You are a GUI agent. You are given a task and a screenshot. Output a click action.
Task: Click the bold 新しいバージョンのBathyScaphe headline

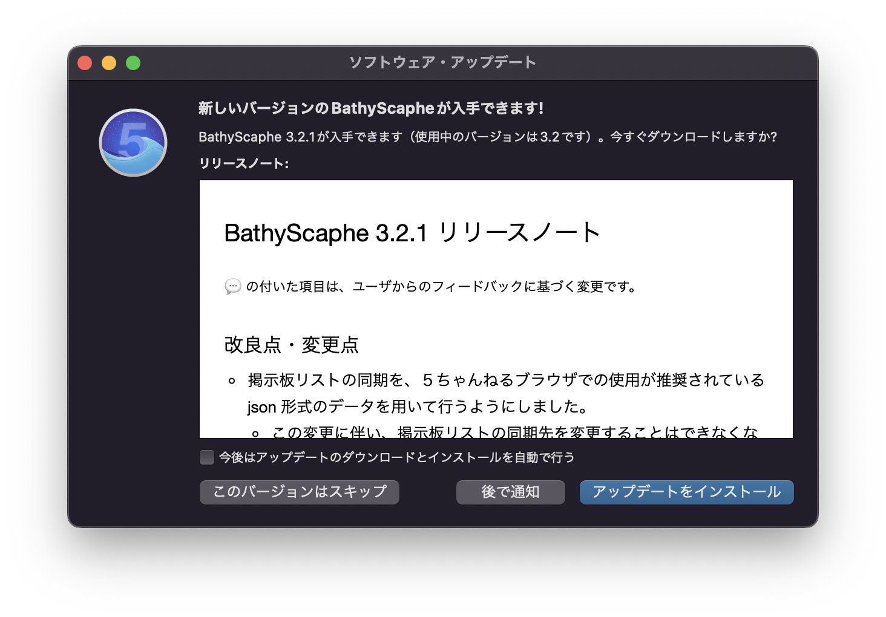[371, 108]
